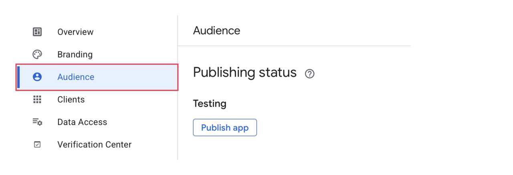Click the Data Access list-gear icon
This screenshot has height=175, width=513.
tap(37, 122)
